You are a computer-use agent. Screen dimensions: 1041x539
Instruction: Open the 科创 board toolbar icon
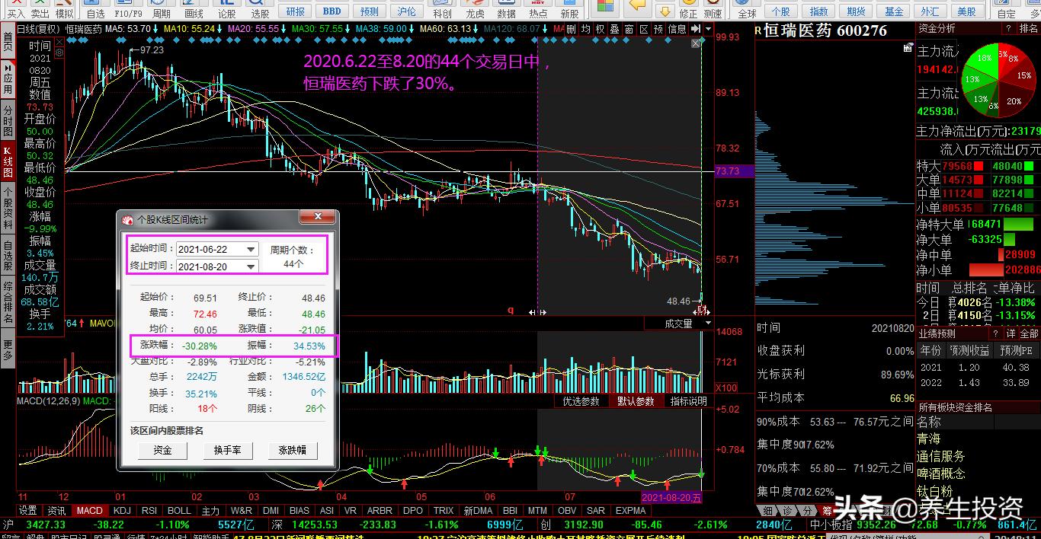(442, 9)
